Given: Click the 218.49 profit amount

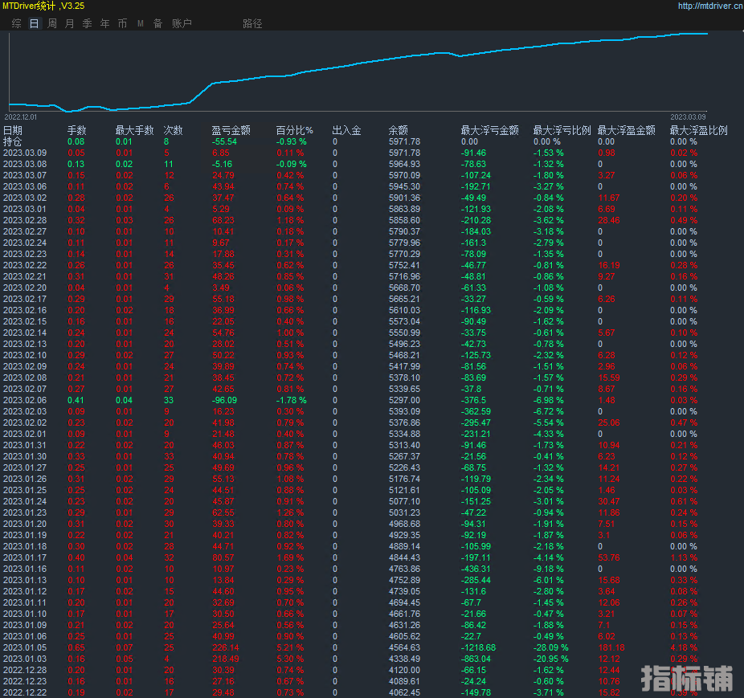Looking at the screenshot, I should (226, 659).
